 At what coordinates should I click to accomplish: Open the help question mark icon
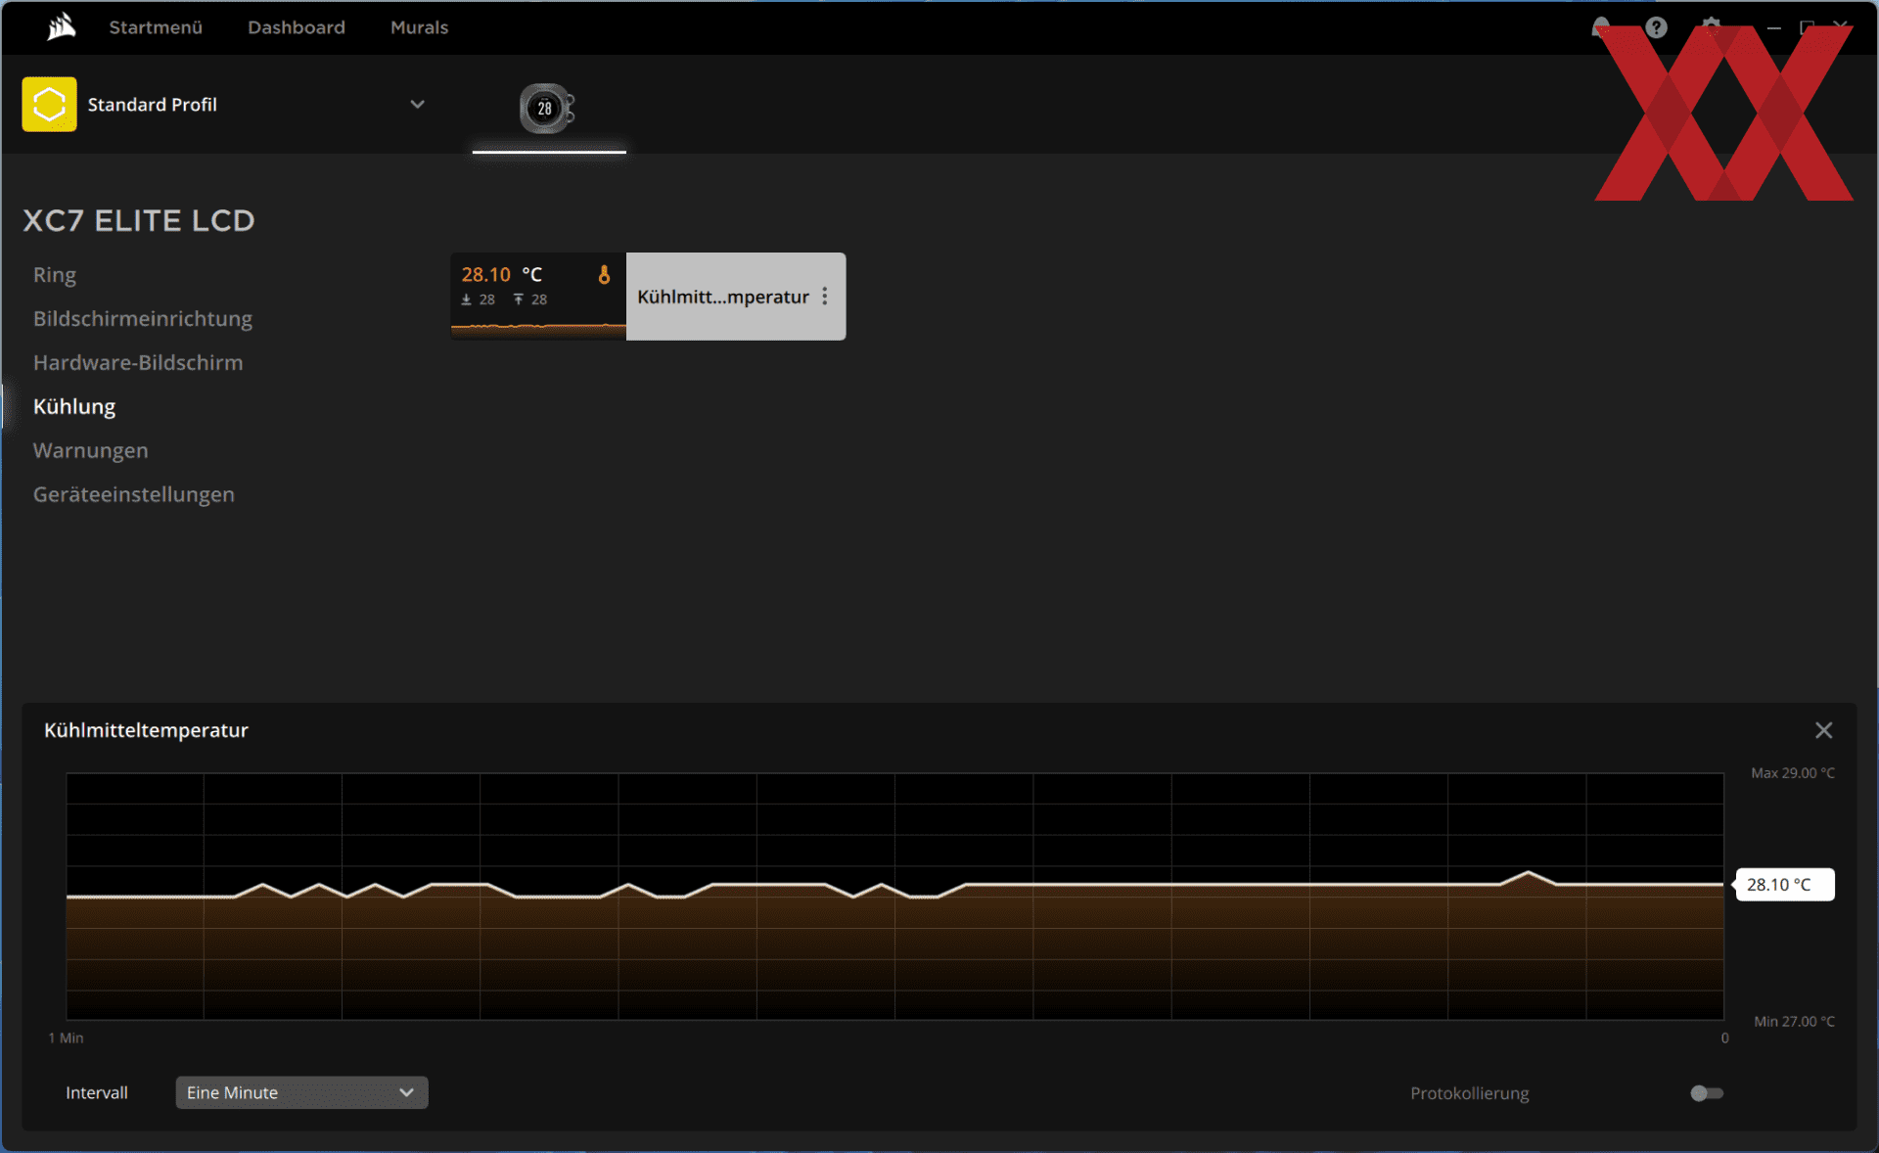tap(1656, 27)
